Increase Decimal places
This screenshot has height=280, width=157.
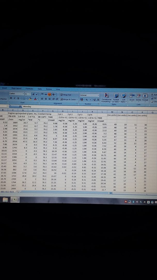(95, 100)
